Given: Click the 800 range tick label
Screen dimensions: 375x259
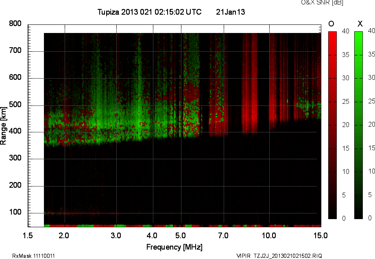Looking at the screenshot, I should click(x=15, y=24).
